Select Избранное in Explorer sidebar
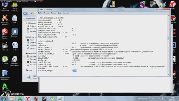Image resolution: width=179 pixels, height=101 pixels. [x=31, y=23]
